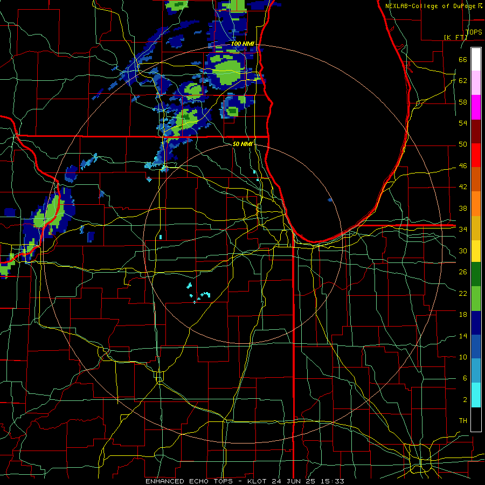Click the dark orange 42-46 kft swatch
Viewport: 485px width, 485px height.
(x=476, y=179)
